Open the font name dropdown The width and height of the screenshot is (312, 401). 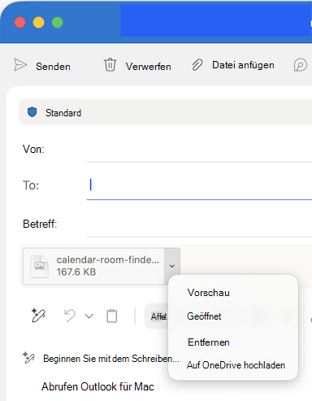point(157,316)
